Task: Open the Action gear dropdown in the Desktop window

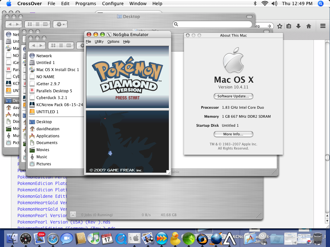Action: (x=60, y=24)
